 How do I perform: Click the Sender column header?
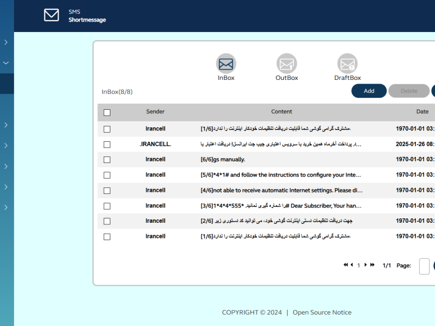coord(156,111)
